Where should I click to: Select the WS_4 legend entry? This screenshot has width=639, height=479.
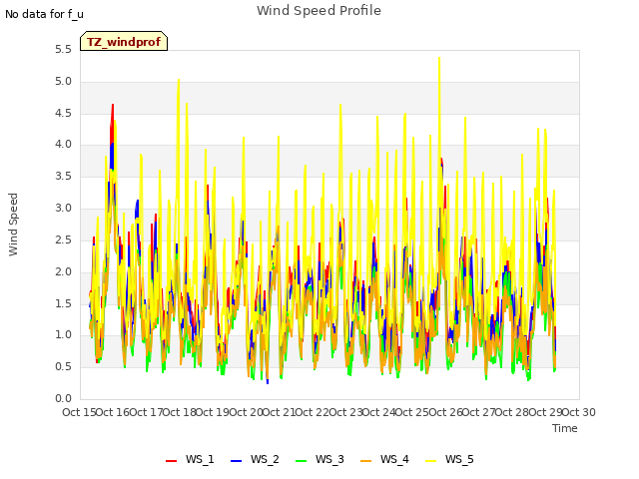click(x=384, y=459)
